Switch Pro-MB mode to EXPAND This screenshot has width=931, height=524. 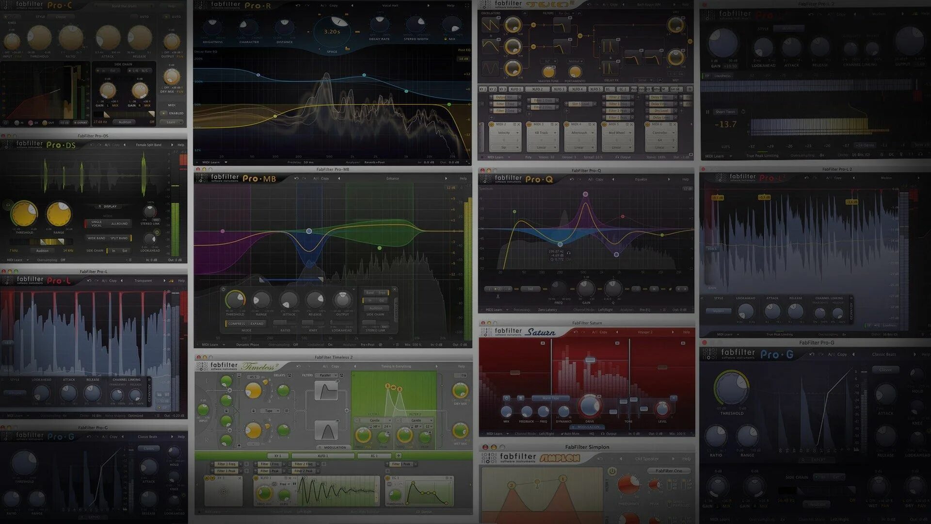(x=257, y=324)
